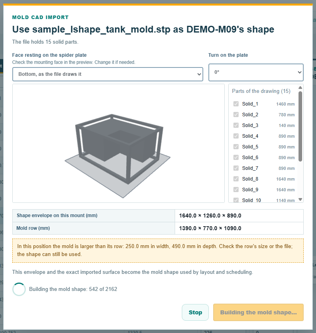
Task: Select the Solid_1 part label
Action: tap(250, 104)
